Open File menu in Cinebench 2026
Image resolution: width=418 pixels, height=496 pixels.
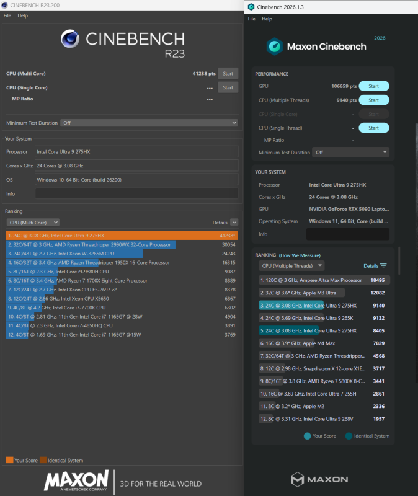click(252, 19)
